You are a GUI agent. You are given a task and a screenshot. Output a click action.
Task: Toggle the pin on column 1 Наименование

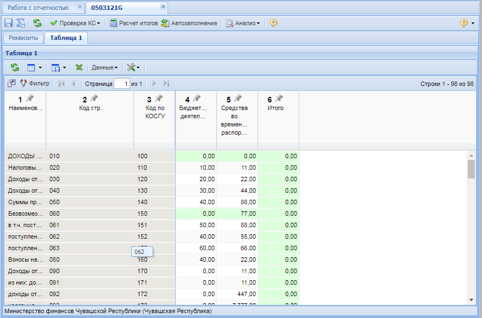(30, 98)
